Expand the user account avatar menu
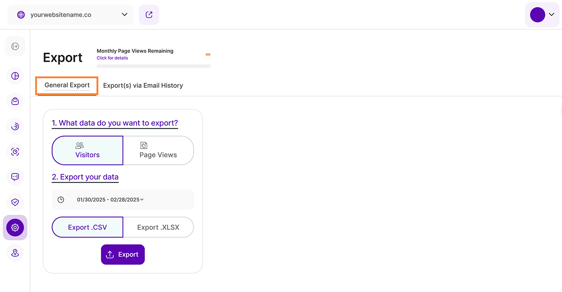This screenshot has height=292, width=562. pyautogui.click(x=542, y=15)
